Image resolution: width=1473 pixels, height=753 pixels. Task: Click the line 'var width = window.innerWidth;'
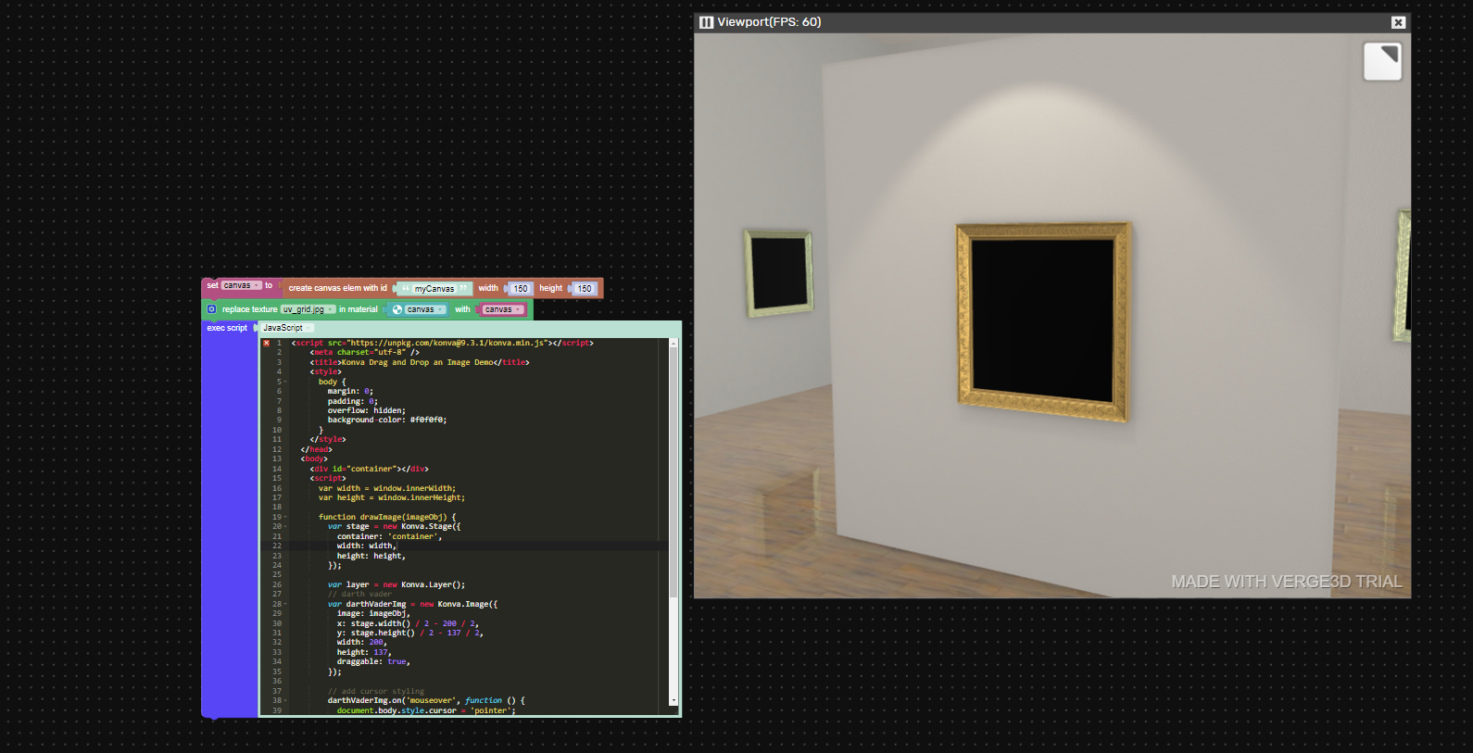(x=387, y=488)
